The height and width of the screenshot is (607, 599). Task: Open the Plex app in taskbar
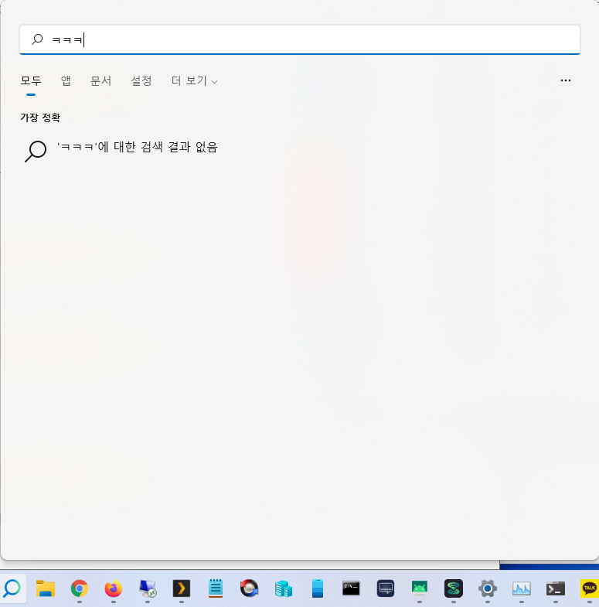pos(182,588)
